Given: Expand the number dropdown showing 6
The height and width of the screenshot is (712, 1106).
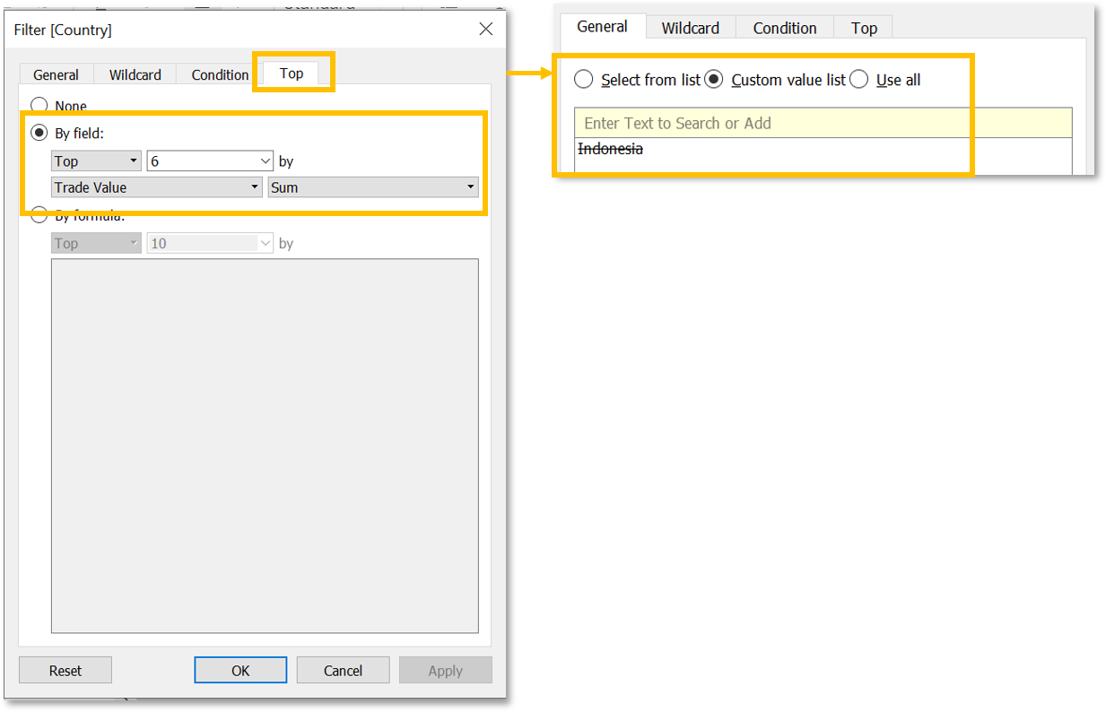Looking at the screenshot, I should click(x=265, y=161).
